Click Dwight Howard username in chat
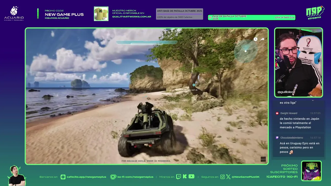 coord(289,113)
